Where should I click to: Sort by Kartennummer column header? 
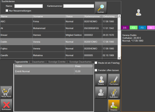pos(93,16)
